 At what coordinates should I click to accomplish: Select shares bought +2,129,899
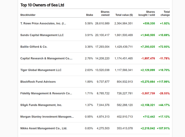pos(148,70)
